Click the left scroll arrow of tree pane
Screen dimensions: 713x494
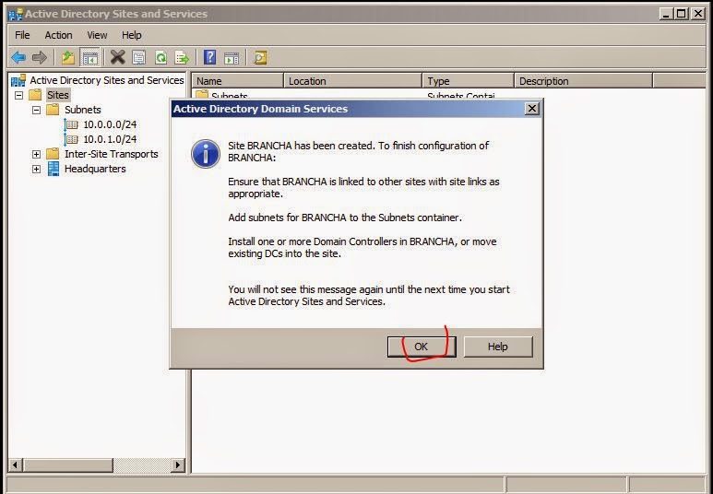pyautogui.click(x=15, y=465)
